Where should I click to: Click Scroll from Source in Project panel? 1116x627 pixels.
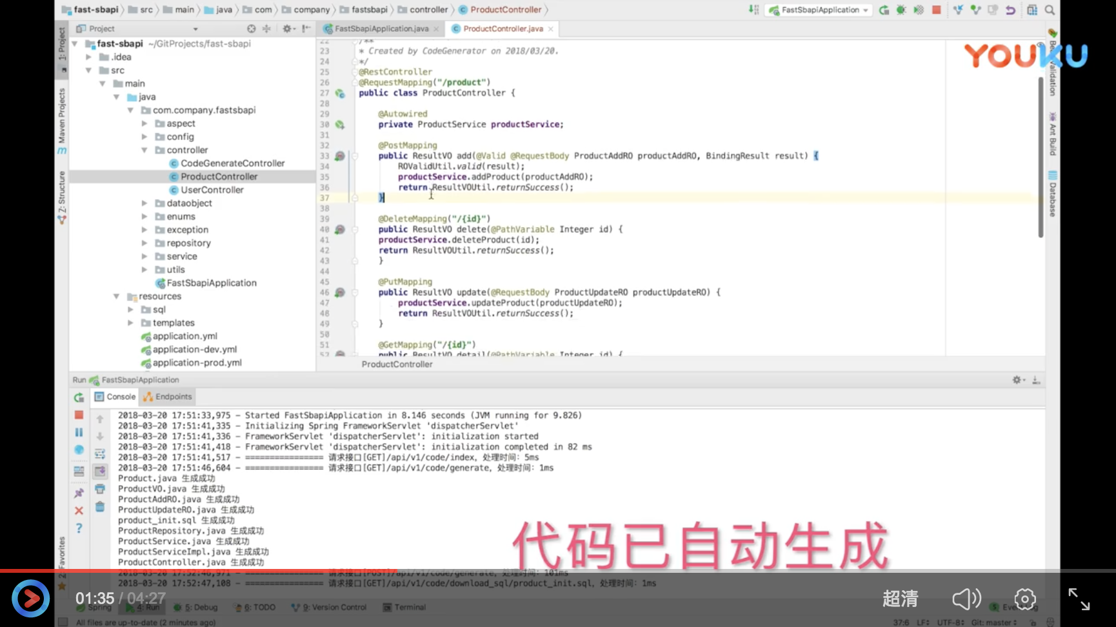[251, 28]
